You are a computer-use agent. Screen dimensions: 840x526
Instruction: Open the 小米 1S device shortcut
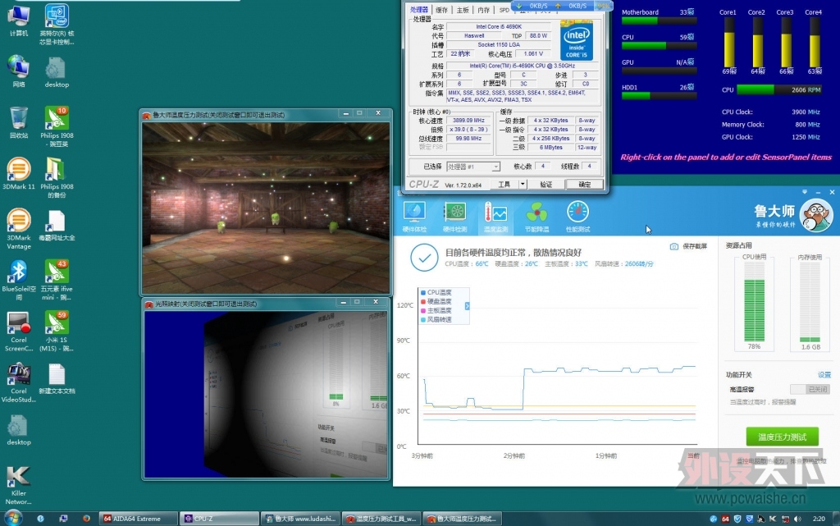(57, 331)
